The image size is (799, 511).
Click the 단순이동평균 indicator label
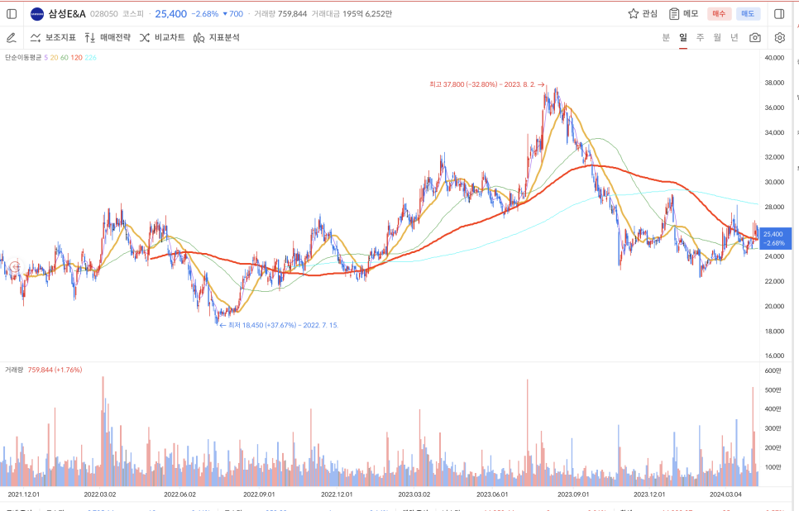click(23, 58)
